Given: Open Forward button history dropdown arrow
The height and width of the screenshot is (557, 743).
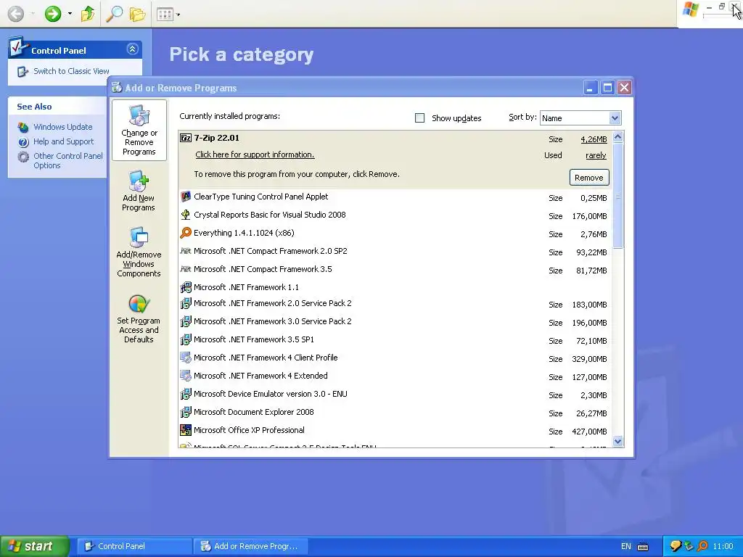Looking at the screenshot, I should [70, 14].
